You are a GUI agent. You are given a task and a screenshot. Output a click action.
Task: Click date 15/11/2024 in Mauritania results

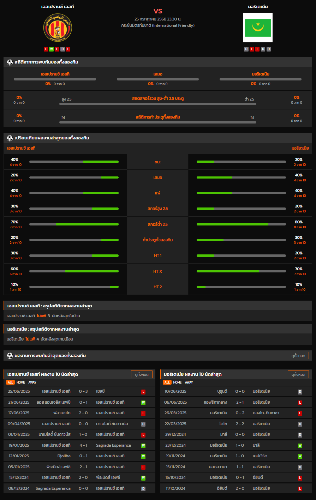pyautogui.click(x=175, y=467)
